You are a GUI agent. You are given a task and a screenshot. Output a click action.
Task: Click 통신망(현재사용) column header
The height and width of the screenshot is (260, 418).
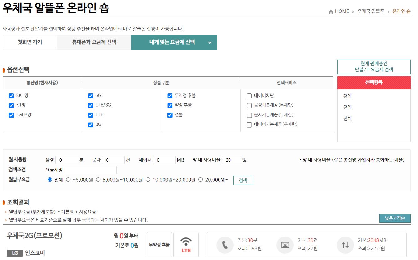42,83
